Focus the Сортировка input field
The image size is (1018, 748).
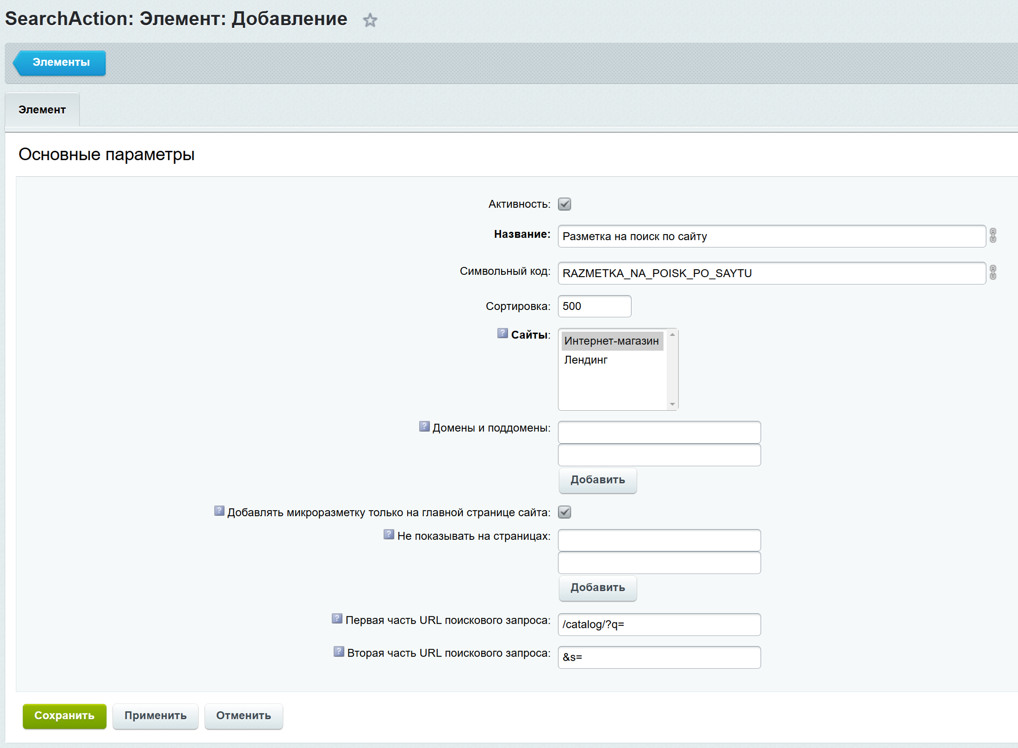(x=594, y=306)
